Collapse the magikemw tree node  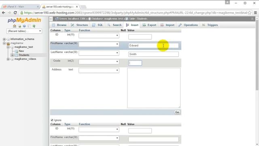(4, 43)
